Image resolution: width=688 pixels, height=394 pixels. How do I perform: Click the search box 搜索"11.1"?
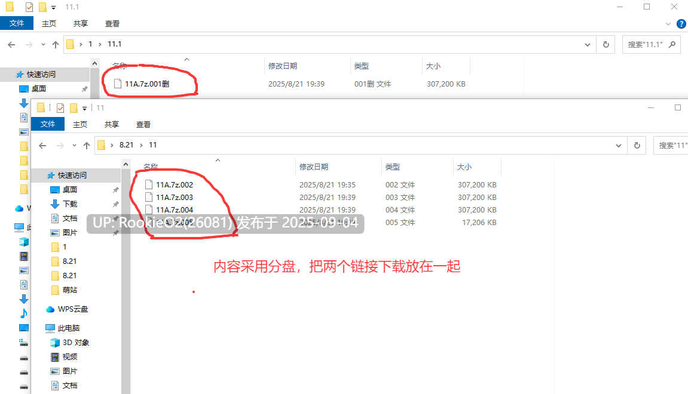click(651, 44)
